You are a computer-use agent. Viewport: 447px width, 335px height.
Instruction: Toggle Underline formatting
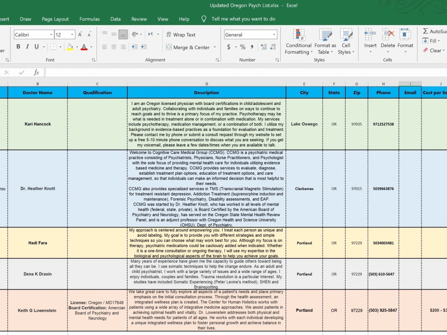coord(37,47)
